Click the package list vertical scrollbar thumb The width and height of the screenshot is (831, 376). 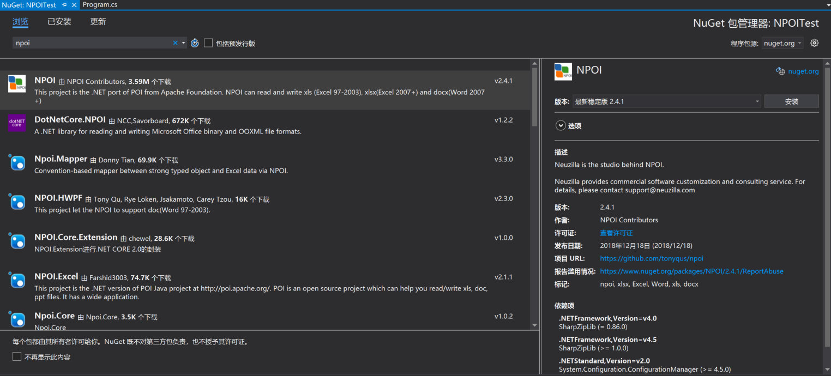point(534,98)
